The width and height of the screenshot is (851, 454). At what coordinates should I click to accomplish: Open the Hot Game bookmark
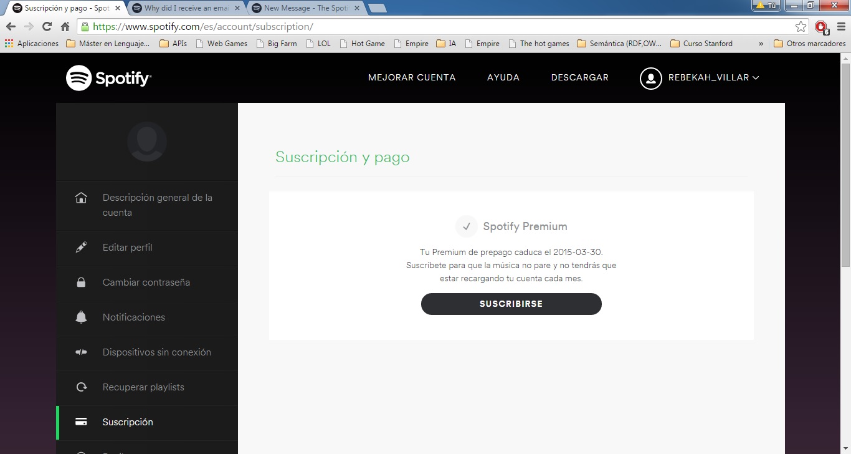tap(362, 44)
